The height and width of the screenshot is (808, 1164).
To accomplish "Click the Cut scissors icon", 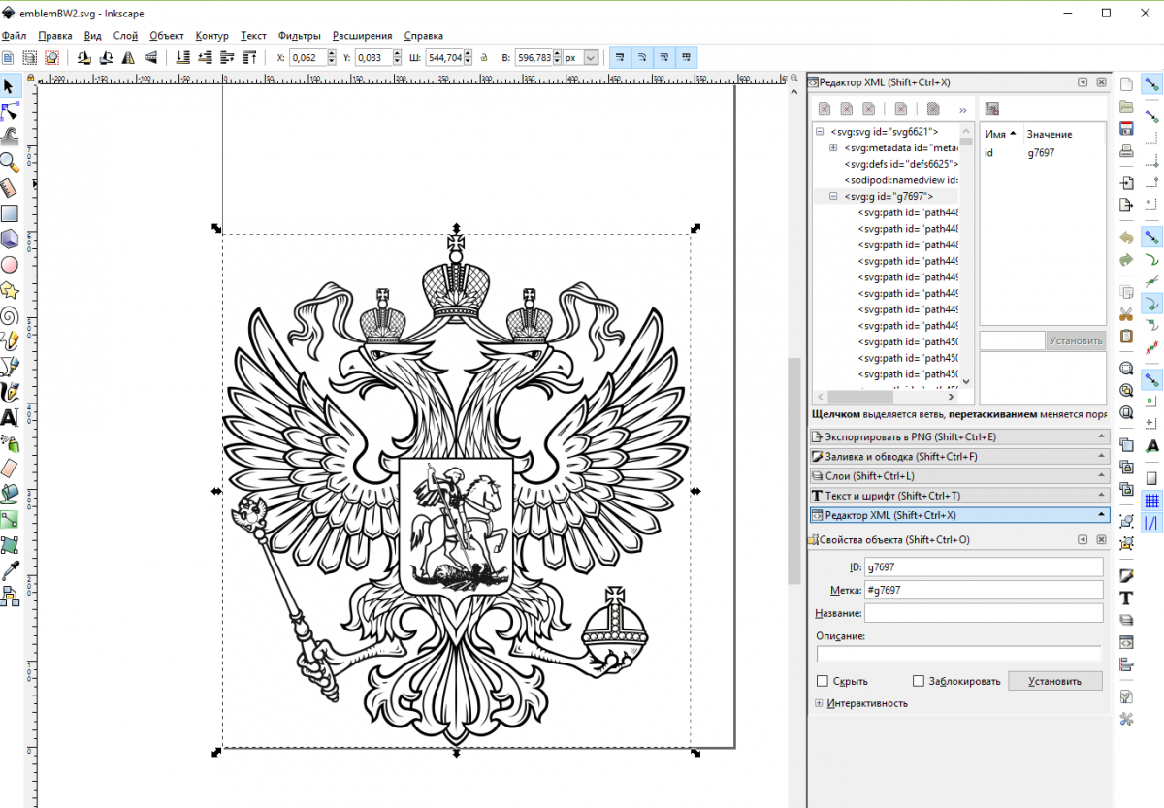I will pyautogui.click(x=1126, y=313).
